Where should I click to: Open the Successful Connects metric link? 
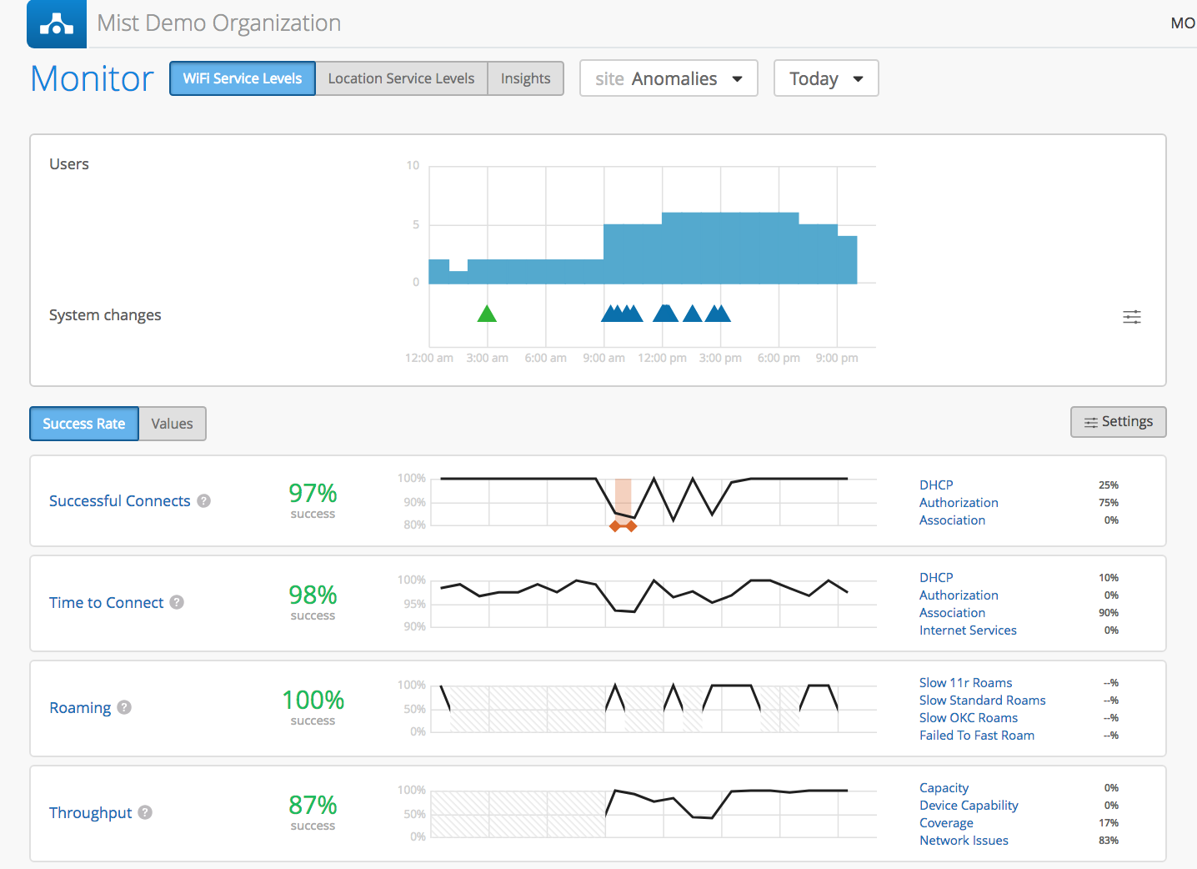120,500
